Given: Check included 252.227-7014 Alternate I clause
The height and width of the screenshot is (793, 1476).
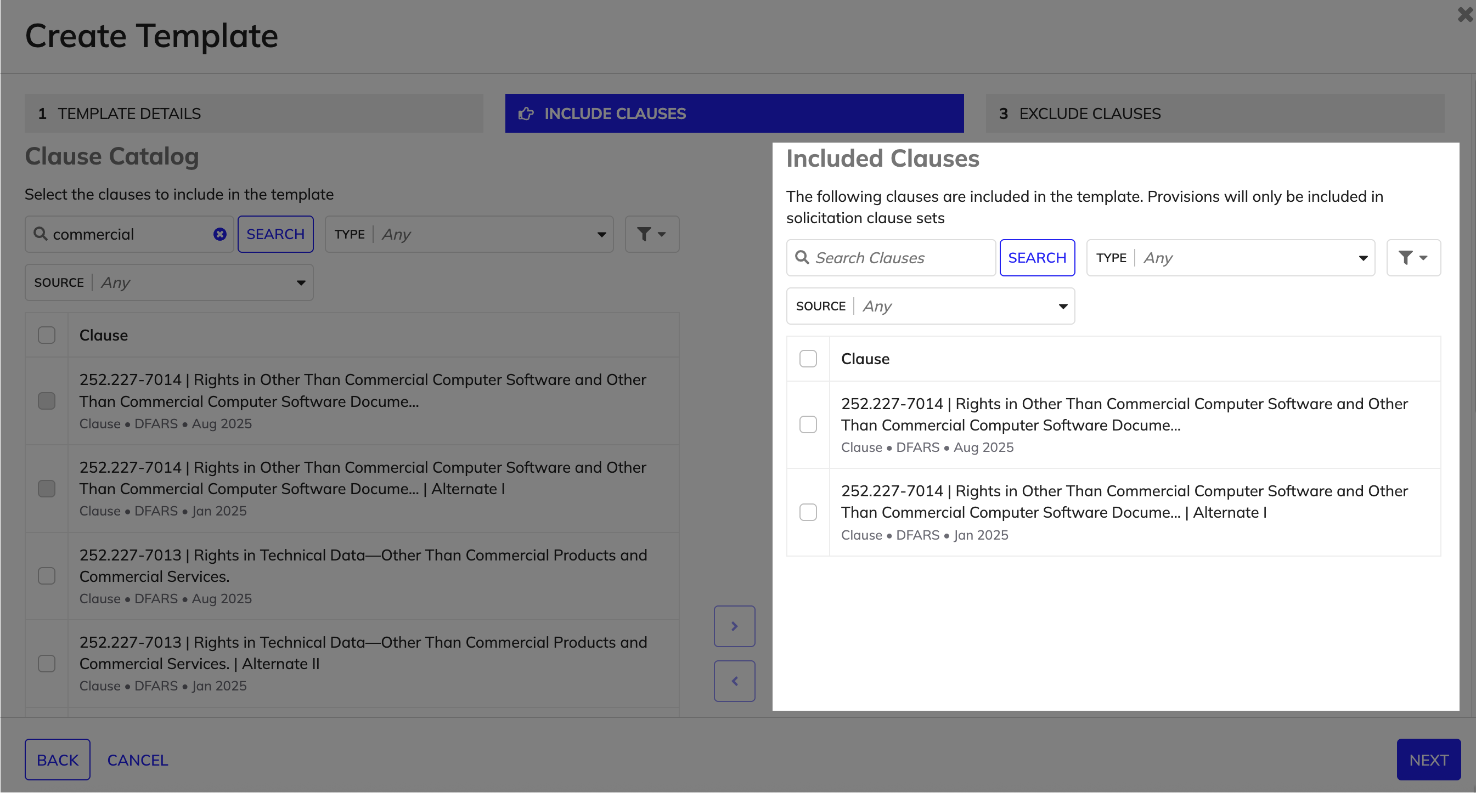Looking at the screenshot, I should tap(808, 512).
